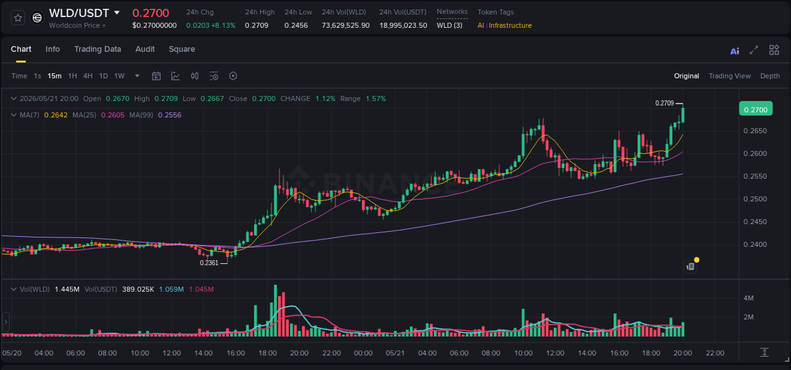Image resolution: width=791 pixels, height=370 pixels.
Task: Open the Square tab
Action: tap(182, 49)
